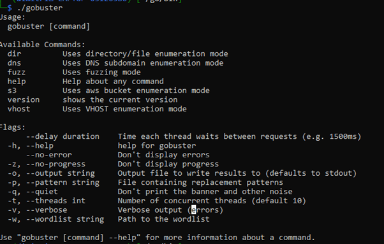Click the '--quiet' flag text
Viewport: 384px width, 244px height.
click(42, 191)
